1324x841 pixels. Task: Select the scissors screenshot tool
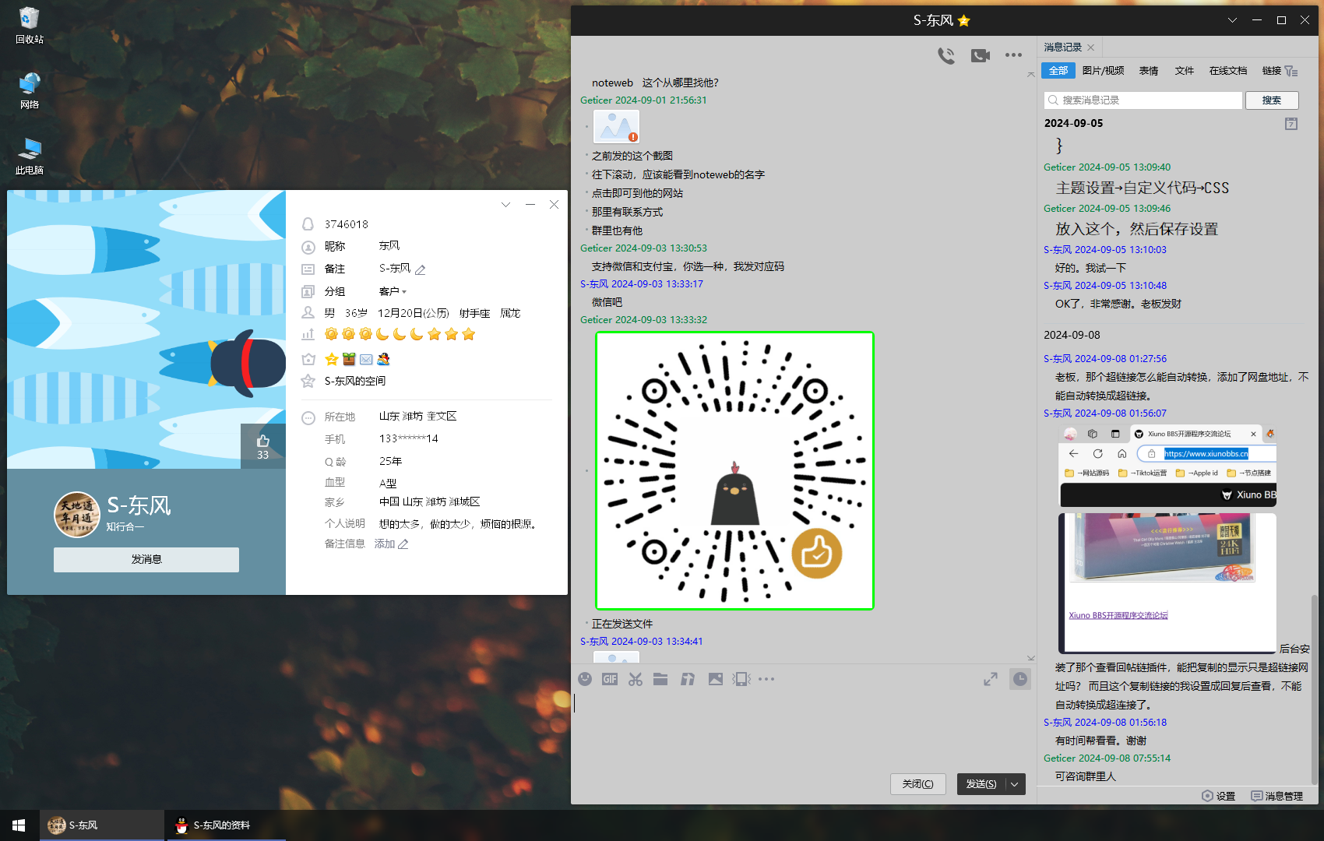click(636, 679)
